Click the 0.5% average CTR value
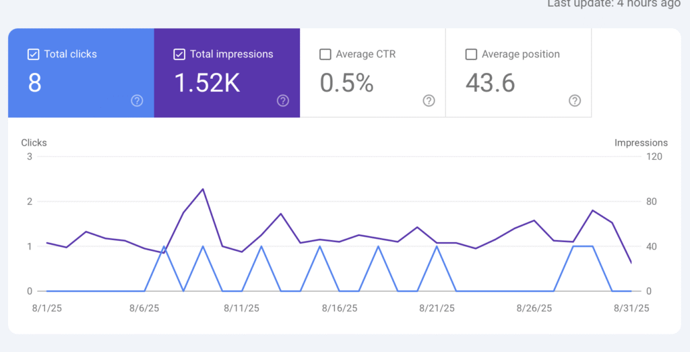690x352 pixels. [346, 83]
